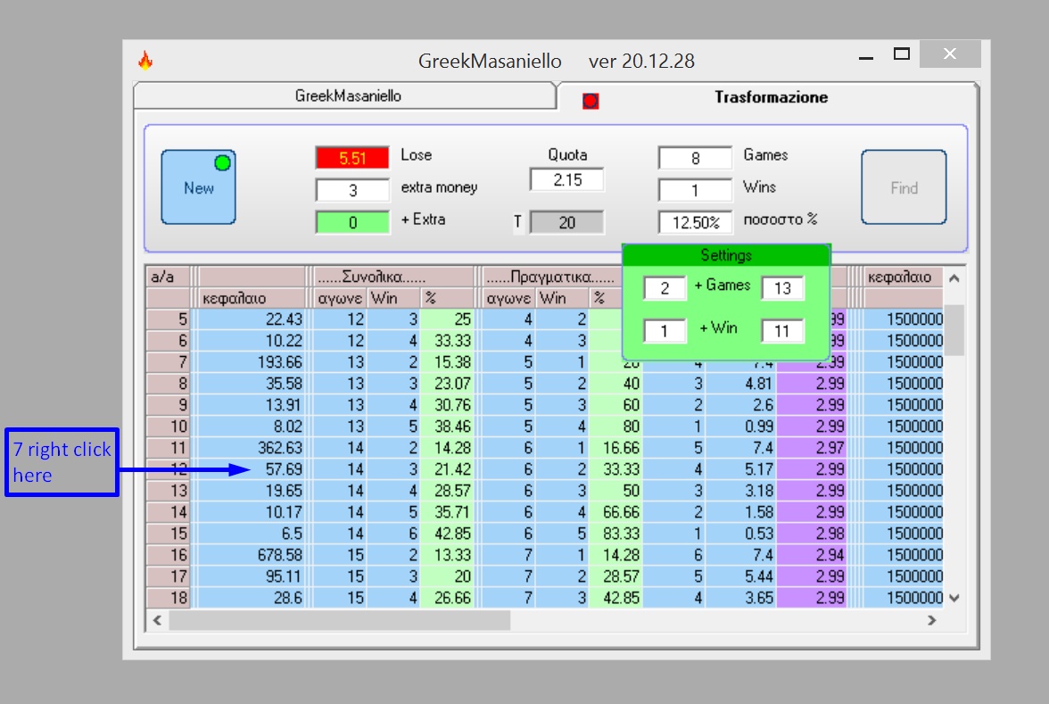The image size is (1049, 704).
Task: Select the row 12 capital cell 57.69
Action: [x=251, y=469]
